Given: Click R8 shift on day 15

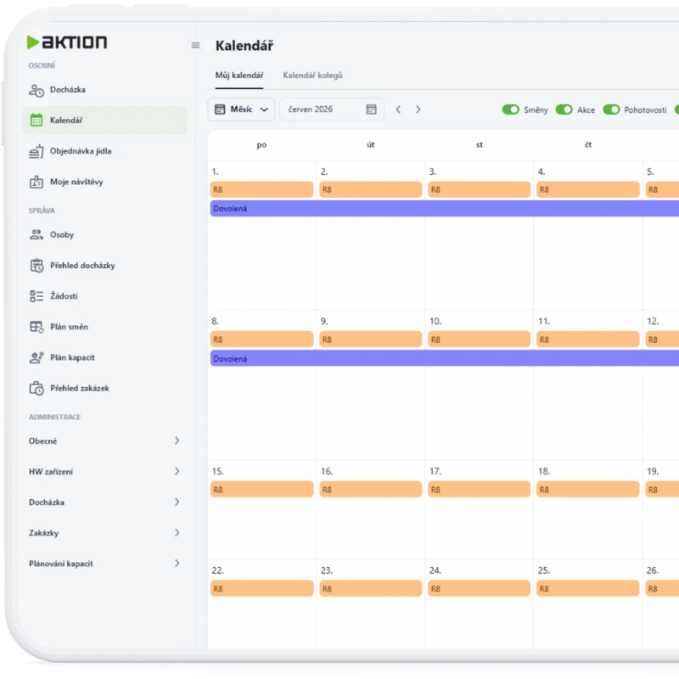Looking at the screenshot, I should click(261, 490).
